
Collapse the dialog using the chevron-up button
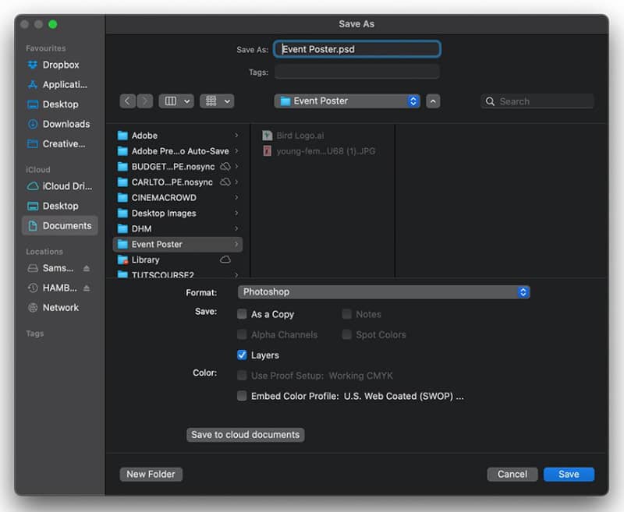click(x=433, y=101)
